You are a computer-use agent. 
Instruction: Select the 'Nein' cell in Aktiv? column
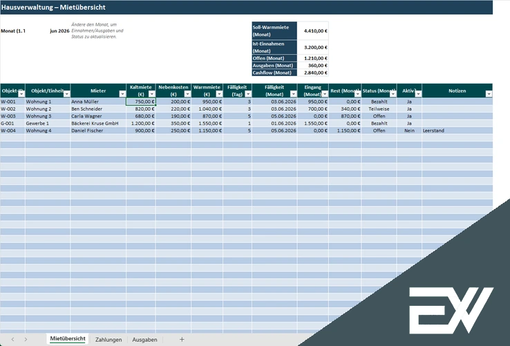tap(409, 130)
